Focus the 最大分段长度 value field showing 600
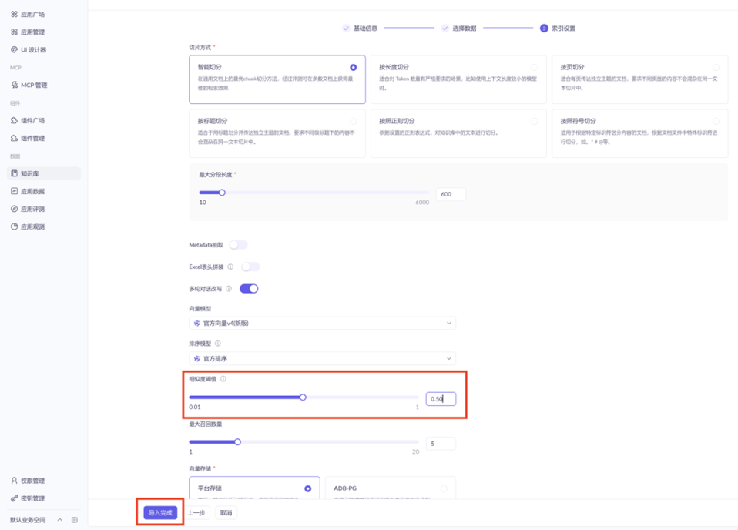This screenshot has width=738, height=530. tap(451, 194)
